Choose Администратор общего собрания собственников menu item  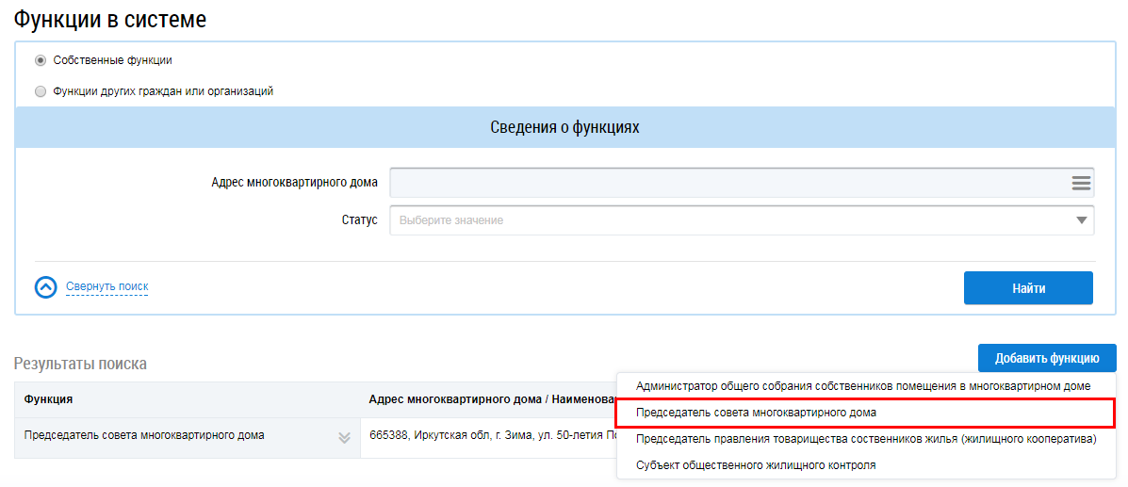pyautogui.click(x=862, y=386)
